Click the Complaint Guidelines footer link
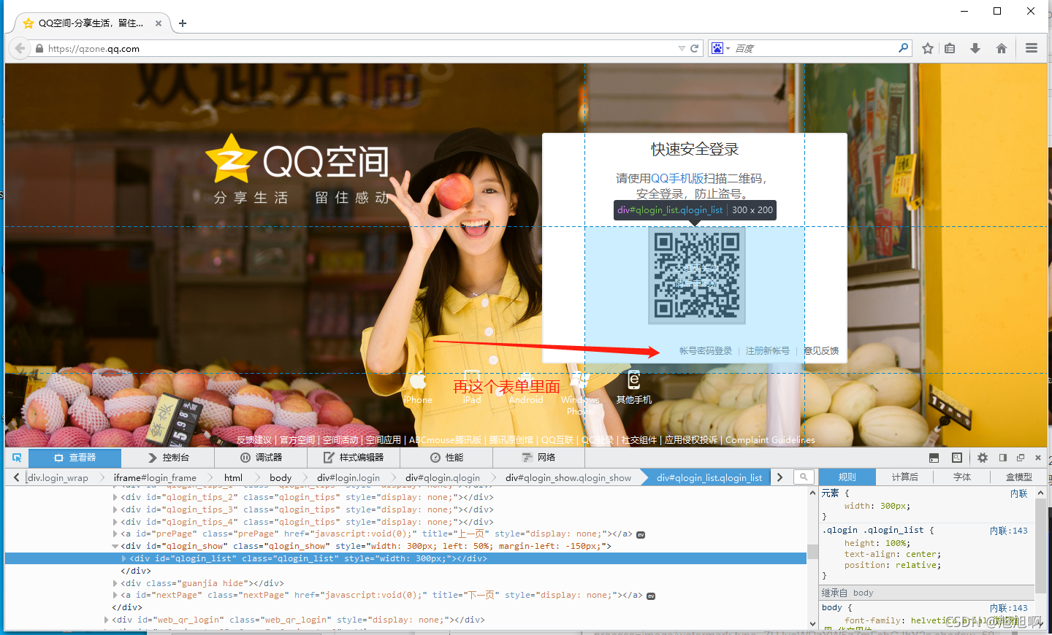The height and width of the screenshot is (635, 1052). tap(770, 440)
